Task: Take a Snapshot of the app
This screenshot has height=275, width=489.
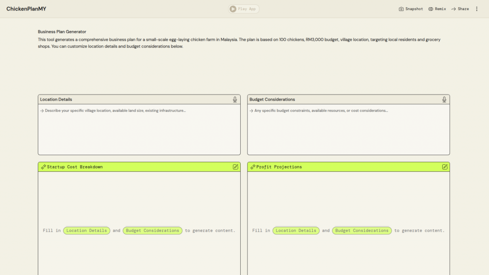Action: pos(411,9)
